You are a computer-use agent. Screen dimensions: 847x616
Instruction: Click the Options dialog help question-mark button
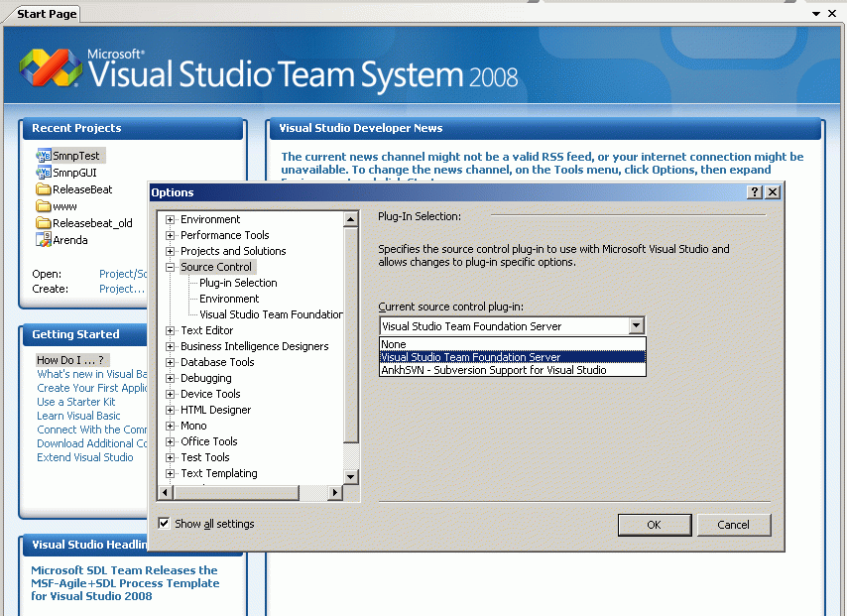(x=754, y=191)
